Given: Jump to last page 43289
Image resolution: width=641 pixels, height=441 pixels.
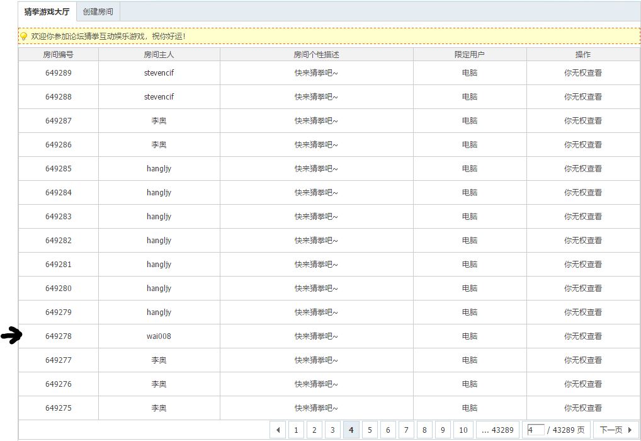Looking at the screenshot, I should click(x=497, y=430).
